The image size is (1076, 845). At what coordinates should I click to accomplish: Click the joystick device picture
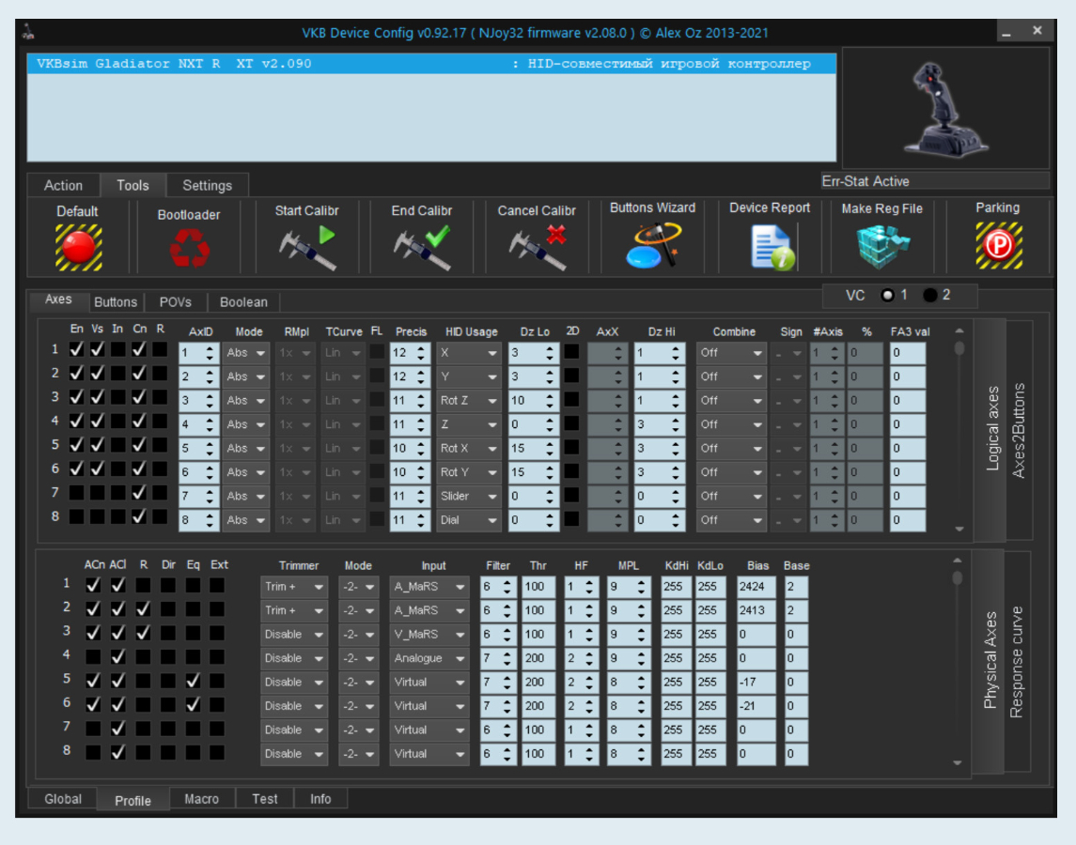(945, 108)
